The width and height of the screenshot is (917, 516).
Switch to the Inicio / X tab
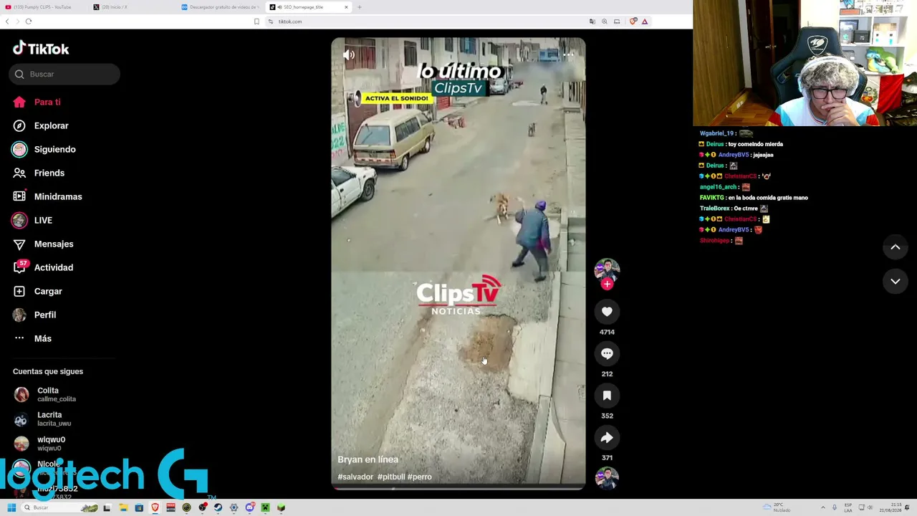[x=133, y=7]
